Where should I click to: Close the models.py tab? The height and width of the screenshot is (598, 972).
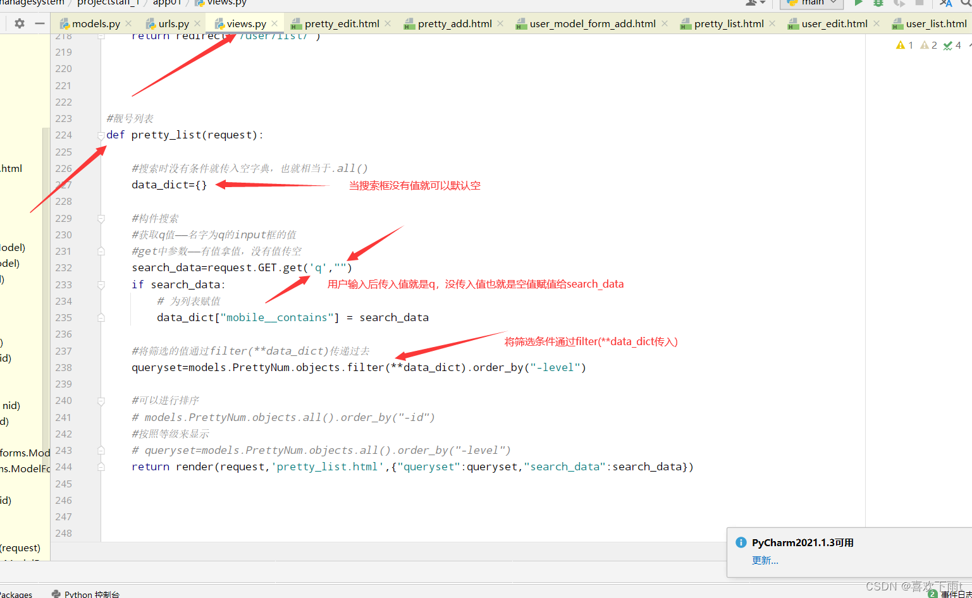pyautogui.click(x=128, y=23)
